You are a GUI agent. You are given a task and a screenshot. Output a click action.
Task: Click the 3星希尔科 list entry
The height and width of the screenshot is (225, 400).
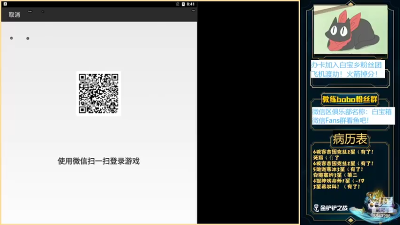336,187
